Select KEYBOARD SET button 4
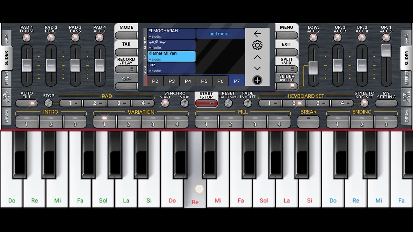 click(x=342, y=103)
